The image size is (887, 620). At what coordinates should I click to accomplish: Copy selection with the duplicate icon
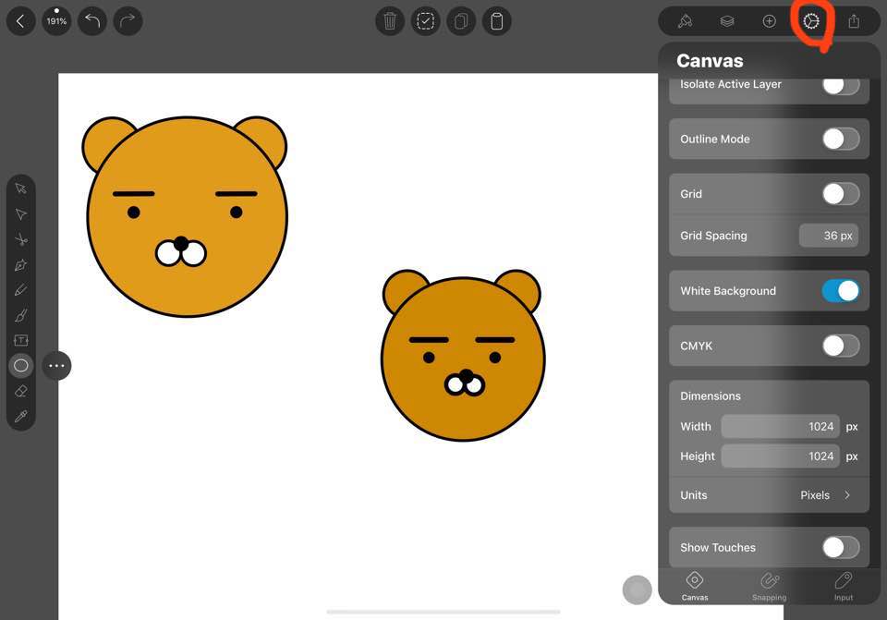coord(461,21)
